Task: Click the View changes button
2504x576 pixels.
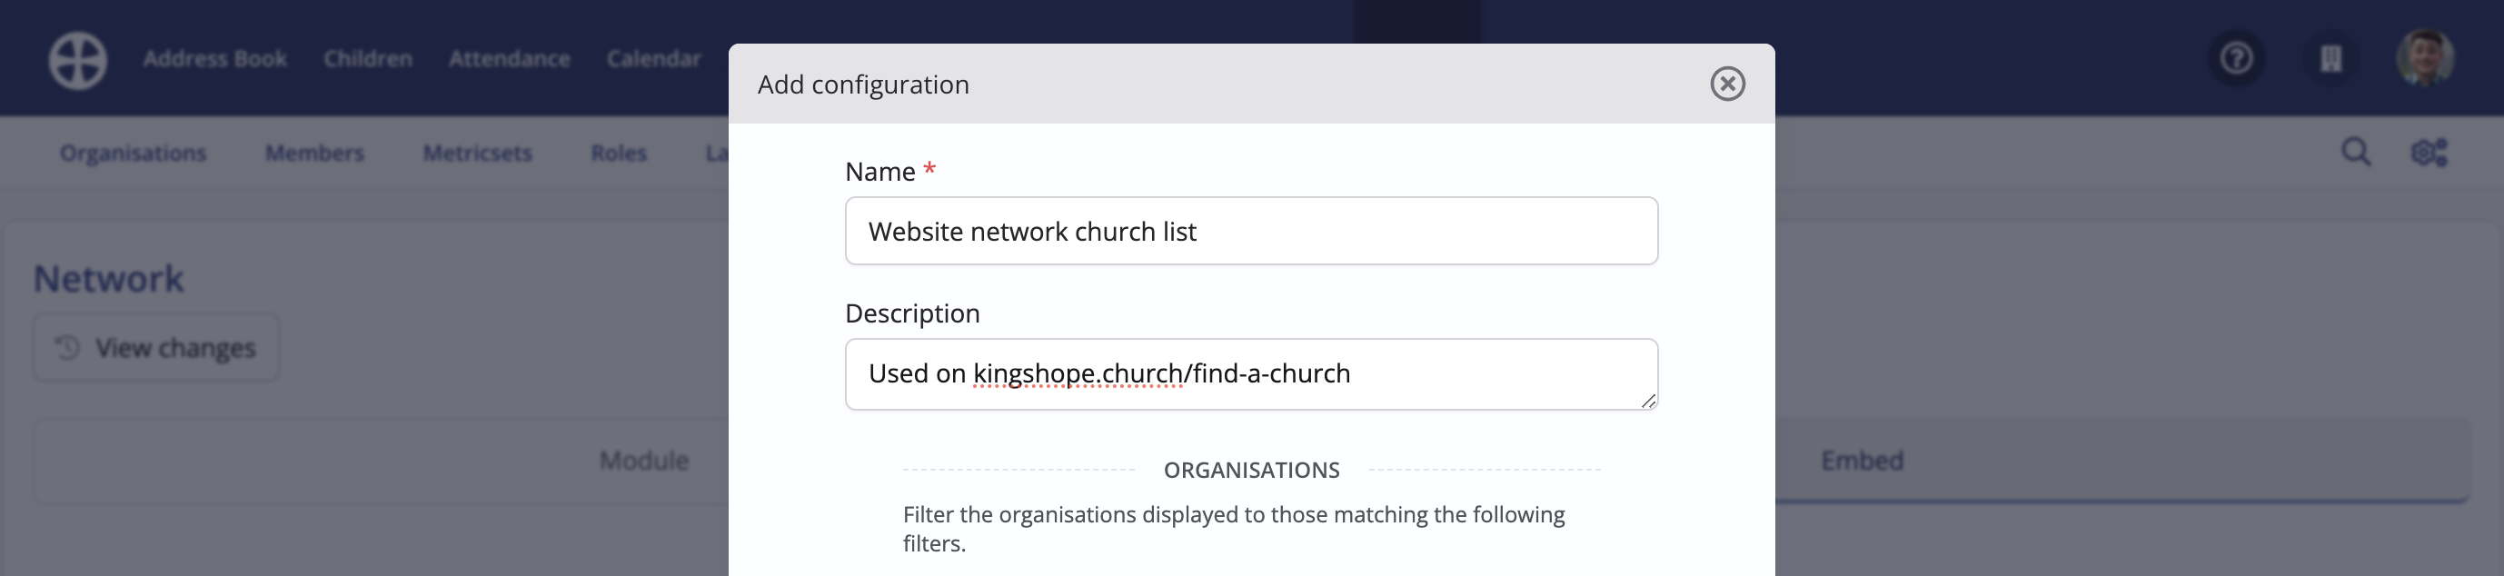Action: point(156,347)
